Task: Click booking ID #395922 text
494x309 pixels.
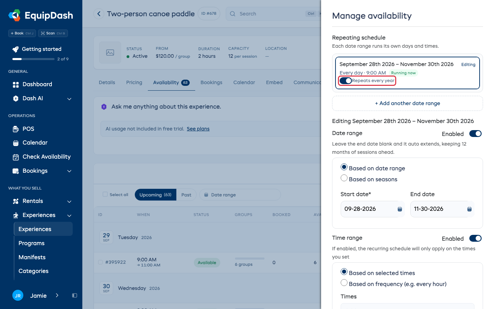Action: point(116,262)
